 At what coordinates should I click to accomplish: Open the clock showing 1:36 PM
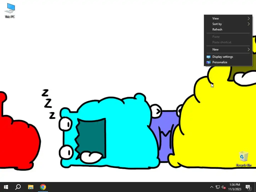(234, 187)
